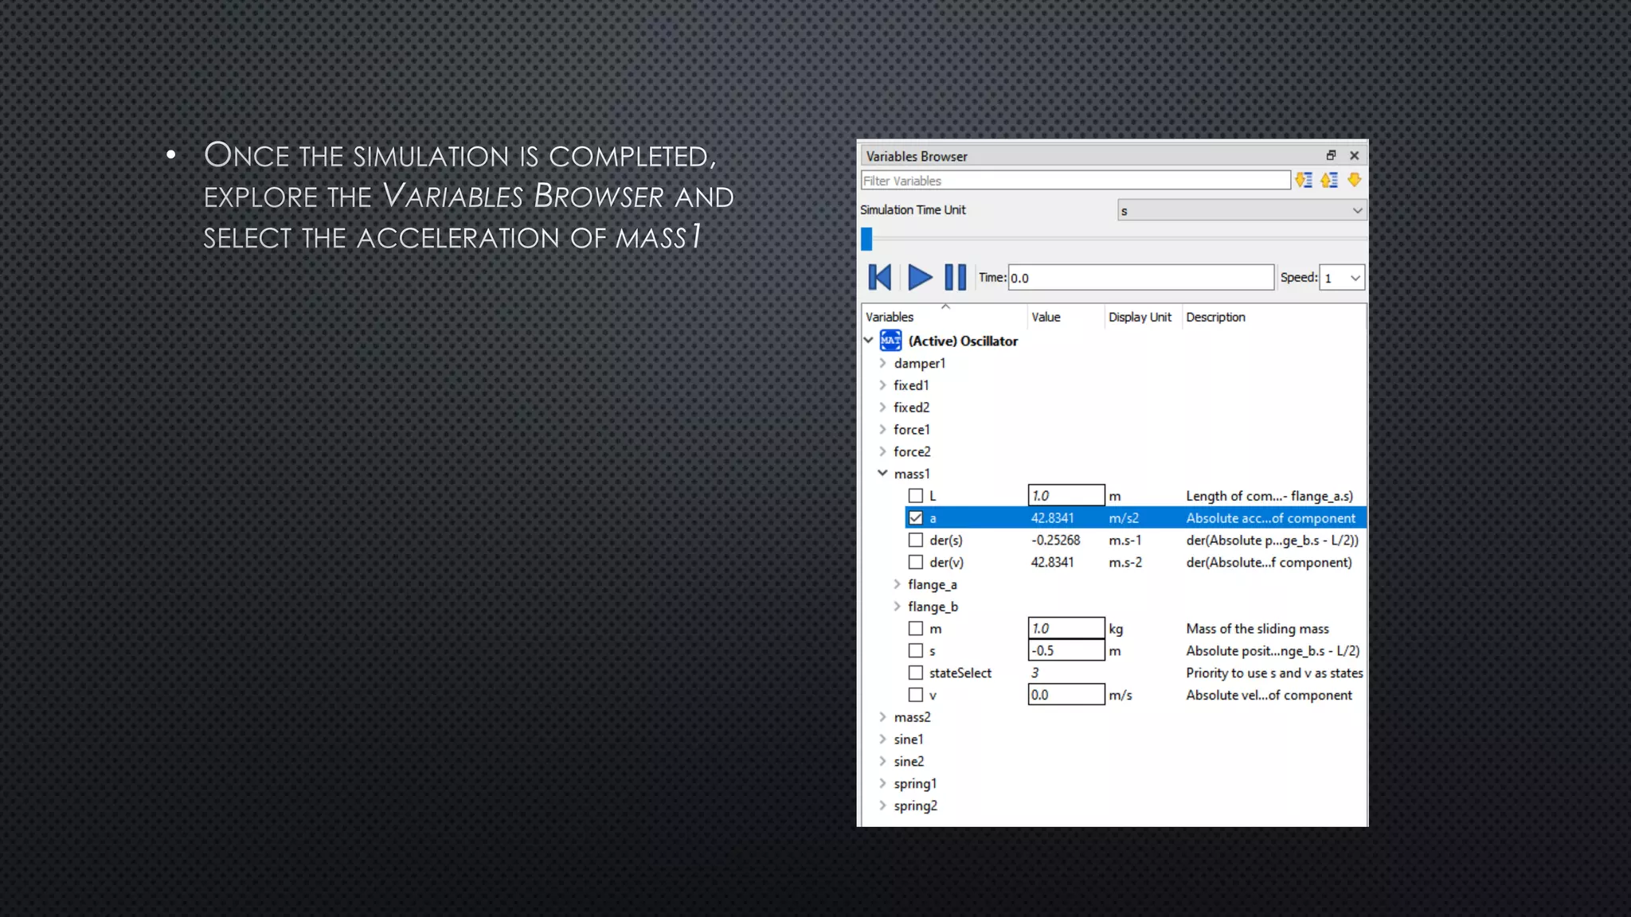The image size is (1631, 917).
Task: Click the Description column header
Action: 1215,317
